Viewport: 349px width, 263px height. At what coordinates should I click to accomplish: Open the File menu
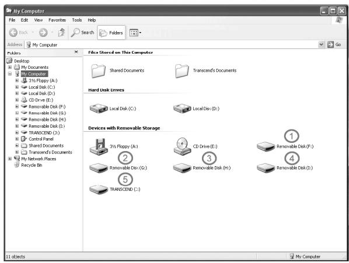12,20
